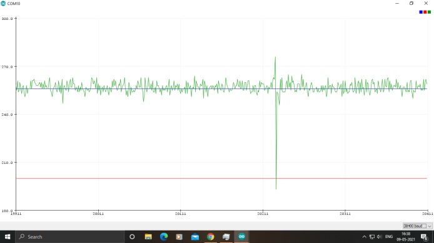Select the Arduino icon on the taskbar
The image size is (434, 243).
241,237
